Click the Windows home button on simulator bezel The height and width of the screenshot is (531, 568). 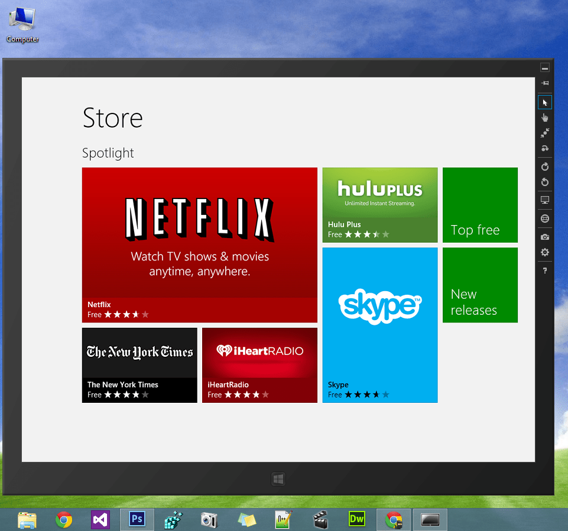pyautogui.click(x=278, y=479)
